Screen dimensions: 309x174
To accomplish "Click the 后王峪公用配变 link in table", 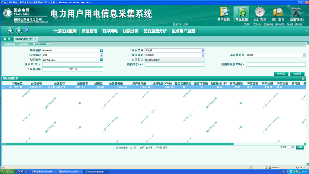I will (56, 87).
